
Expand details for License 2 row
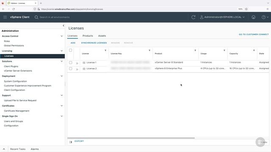77,69
